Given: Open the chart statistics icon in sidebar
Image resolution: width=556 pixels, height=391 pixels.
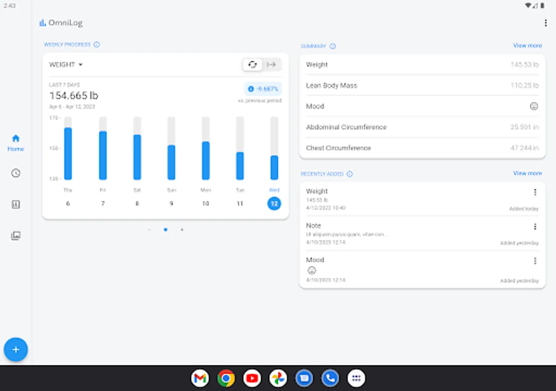Looking at the screenshot, I should 16,204.
